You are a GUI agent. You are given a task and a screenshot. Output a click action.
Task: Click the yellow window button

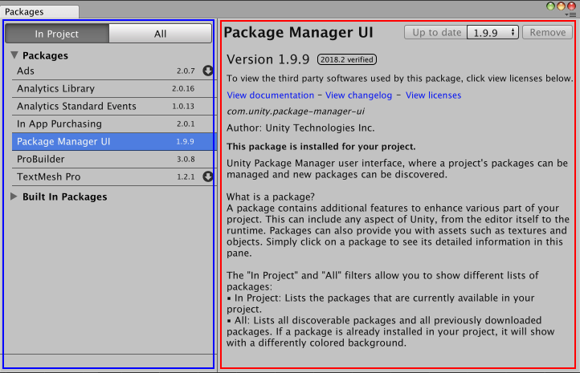[x=561, y=6]
